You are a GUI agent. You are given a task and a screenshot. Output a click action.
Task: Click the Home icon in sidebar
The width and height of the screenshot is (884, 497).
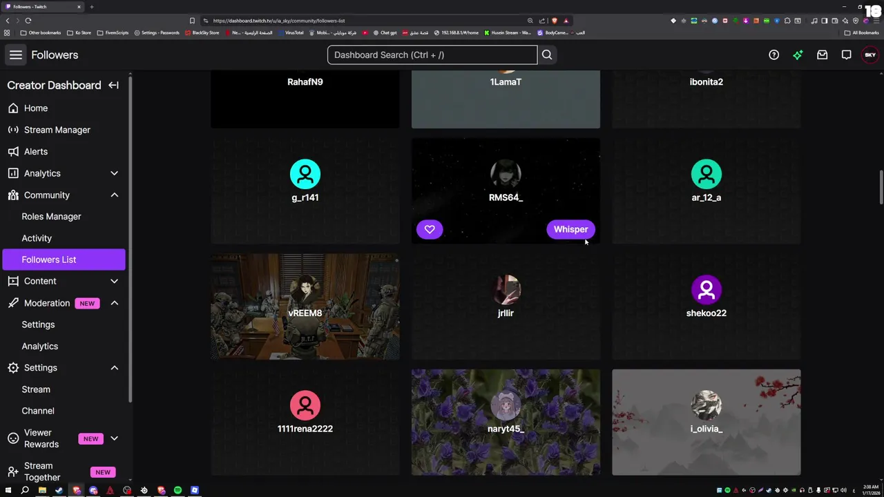tap(13, 108)
